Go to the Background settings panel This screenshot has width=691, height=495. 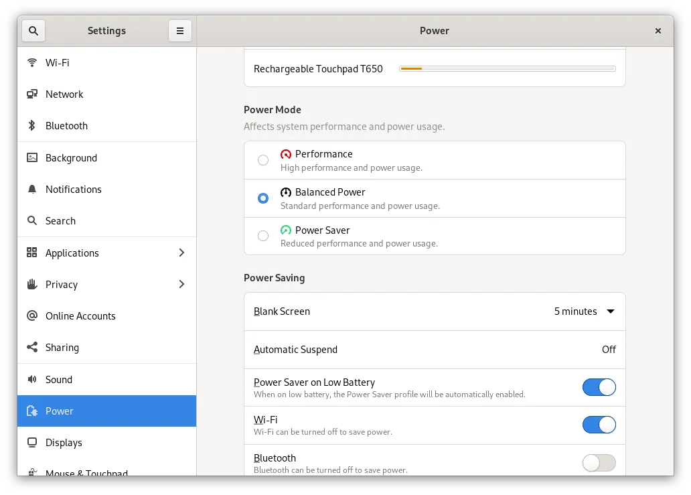pos(71,158)
